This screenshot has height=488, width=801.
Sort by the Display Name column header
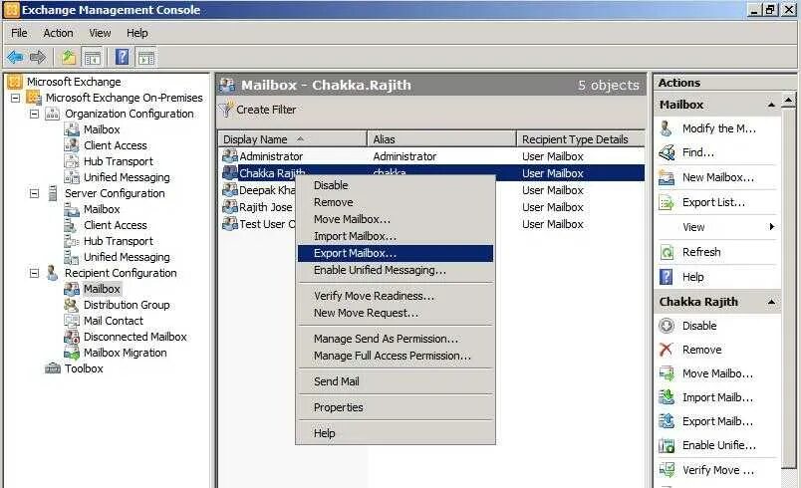click(293, 139)
